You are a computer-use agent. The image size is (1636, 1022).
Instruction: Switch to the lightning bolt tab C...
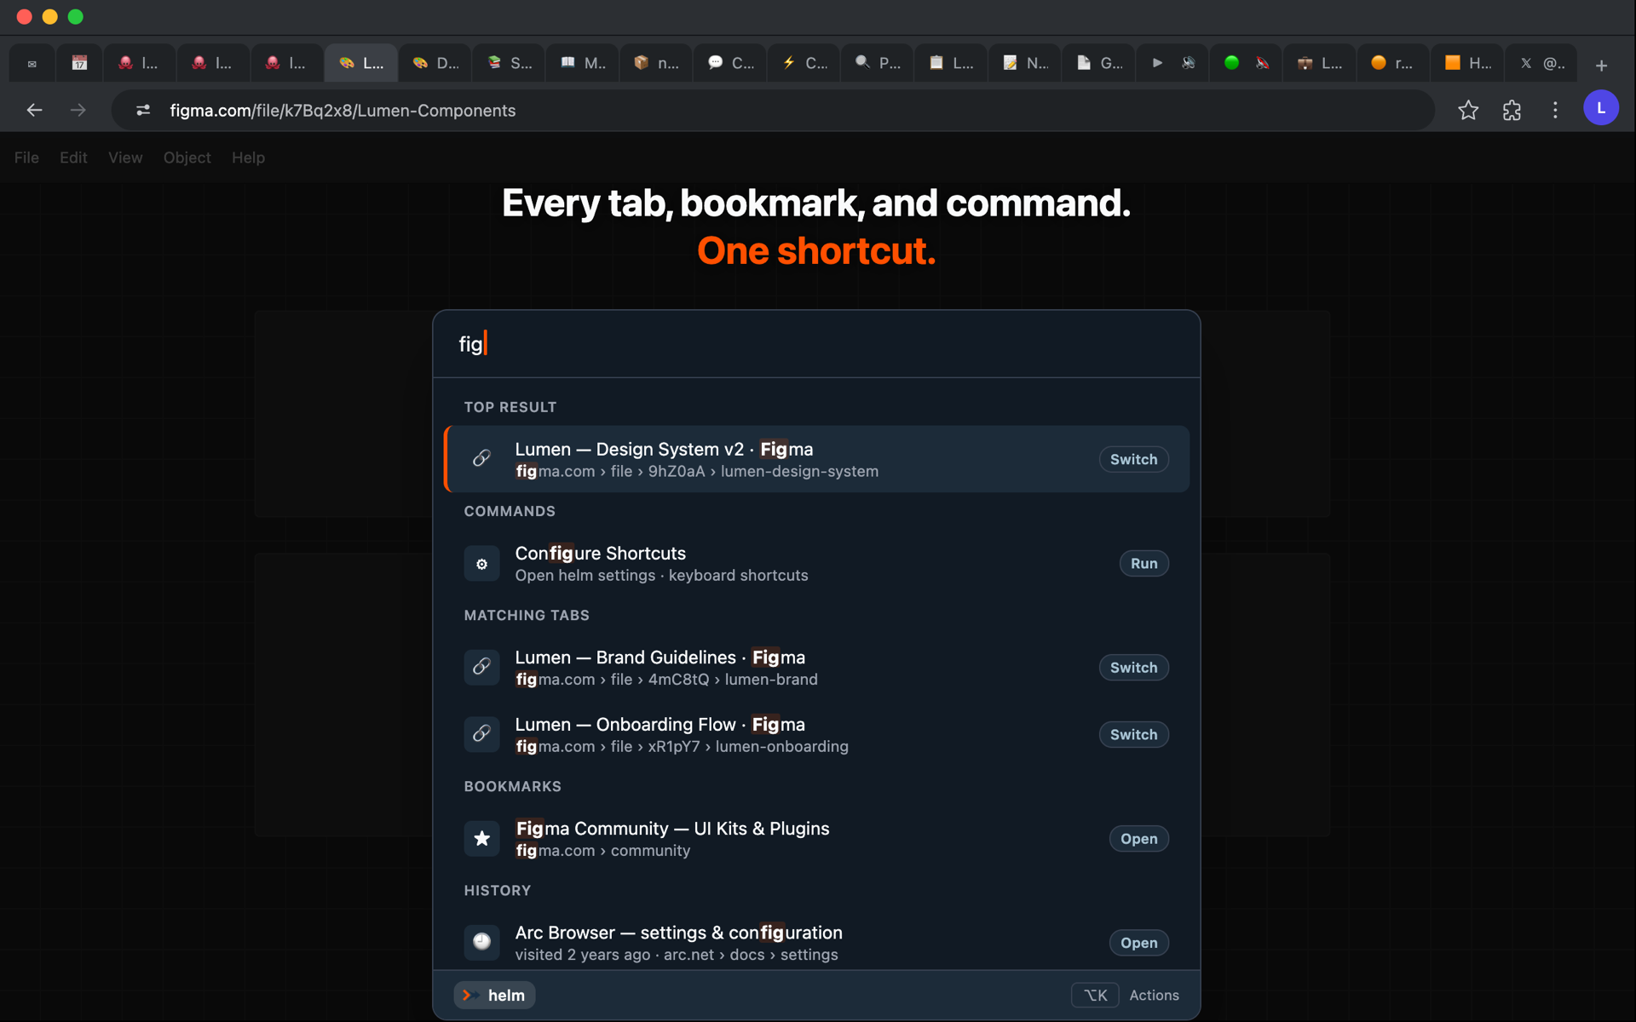point(804,63)
